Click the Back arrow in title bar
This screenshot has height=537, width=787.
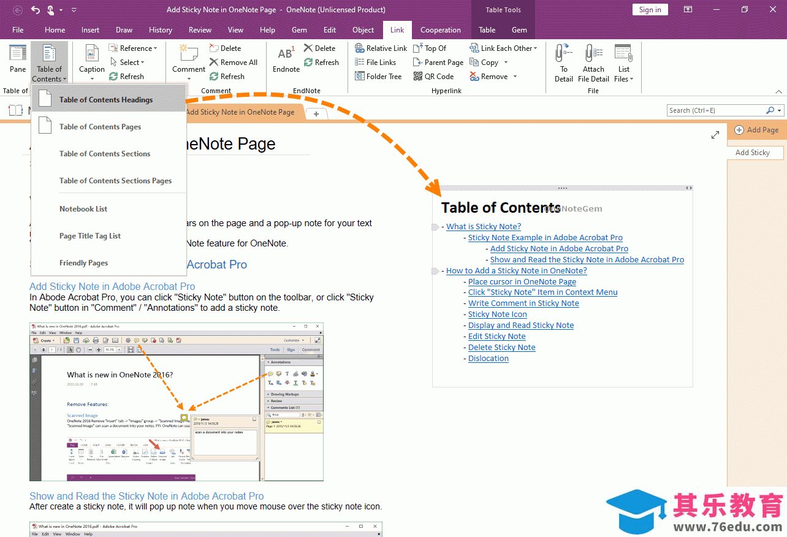pyautogui.click(x=17, y=10)
